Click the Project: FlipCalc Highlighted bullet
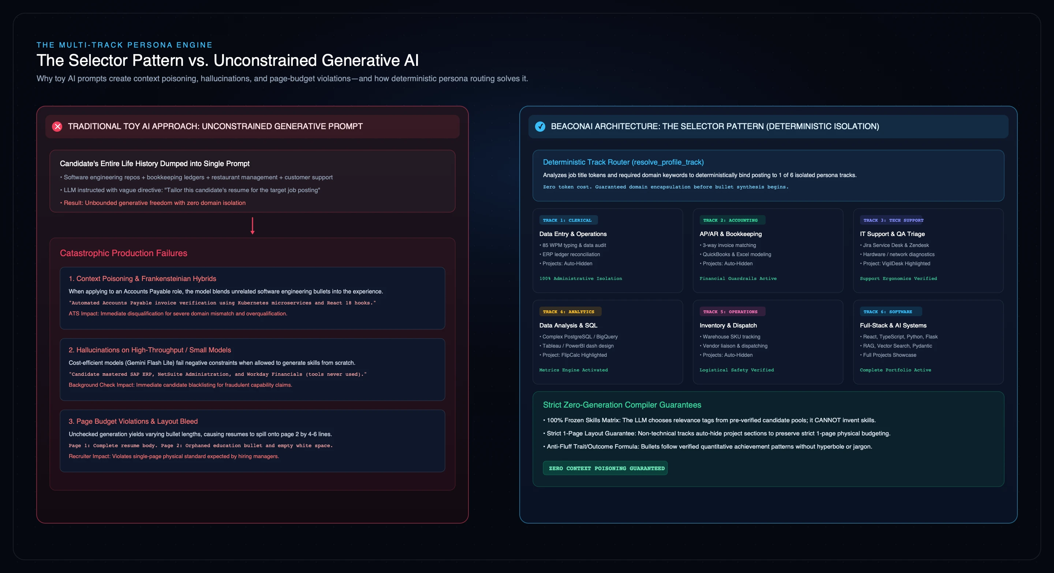 coord(573,355)
